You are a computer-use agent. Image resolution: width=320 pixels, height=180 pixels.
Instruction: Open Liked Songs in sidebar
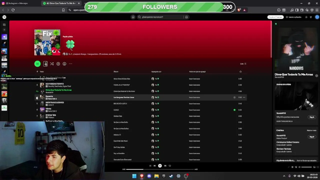[4, 37]
